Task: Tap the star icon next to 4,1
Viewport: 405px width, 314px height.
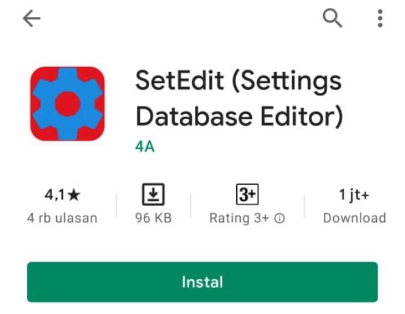Action: pos(74,195)
